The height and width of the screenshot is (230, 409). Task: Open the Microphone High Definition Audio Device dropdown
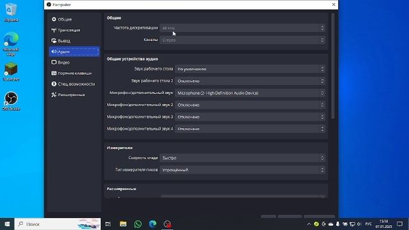250,93
